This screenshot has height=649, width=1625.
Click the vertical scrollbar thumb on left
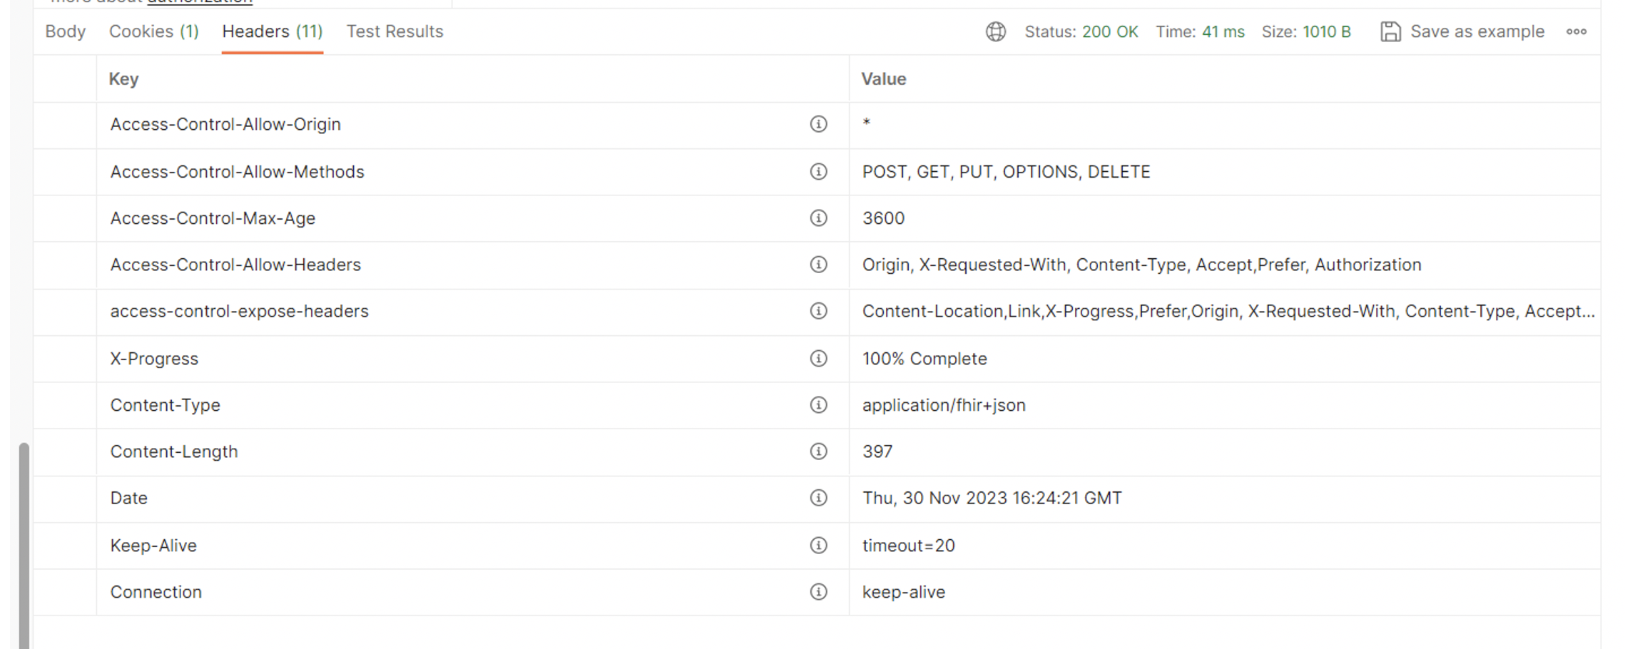pos(24,546)
